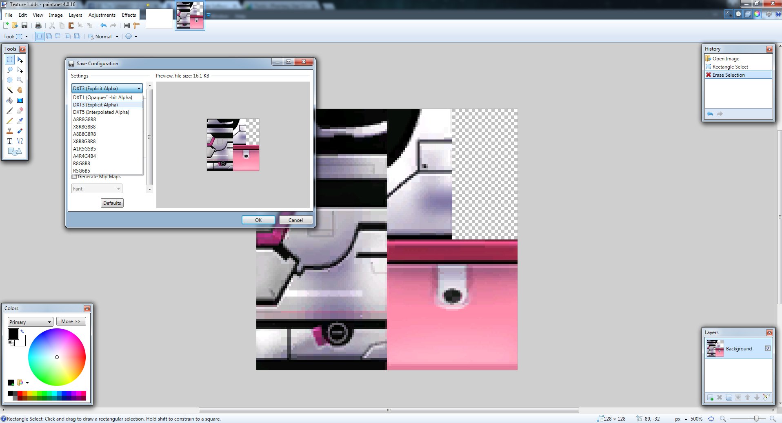Enable Replace selection mode
Image resolution: width=782 pixels, height=423 pixels.
tap(39, 36)
